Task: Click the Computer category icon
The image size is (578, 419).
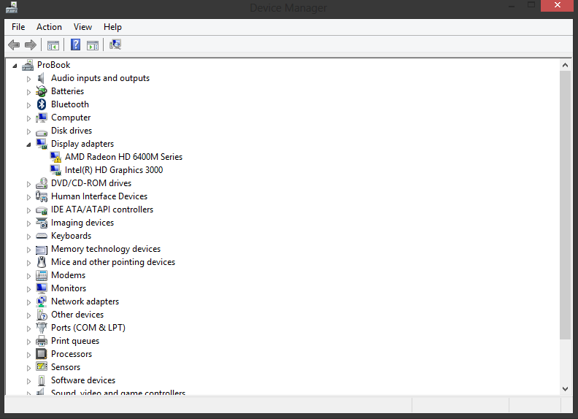Action: (x=42, y=118)
